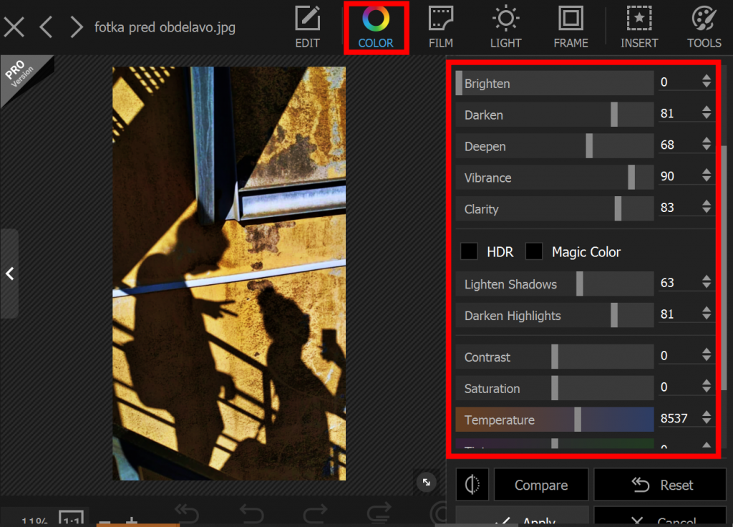Click the Temperature color slider
Screen dimensions: 733x527
pyautogui.click(x=555, y=420)
